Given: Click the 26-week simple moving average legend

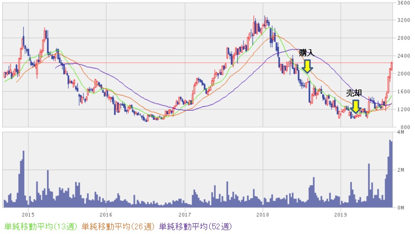Looking at the screenshot, I should click(118, 227).
